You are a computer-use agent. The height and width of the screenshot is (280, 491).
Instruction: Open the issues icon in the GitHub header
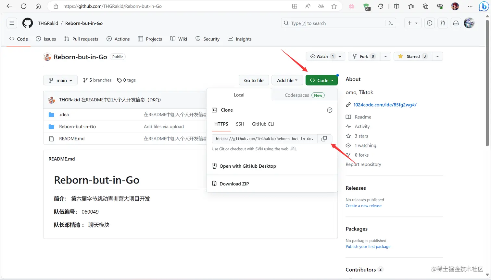point(430,23)
